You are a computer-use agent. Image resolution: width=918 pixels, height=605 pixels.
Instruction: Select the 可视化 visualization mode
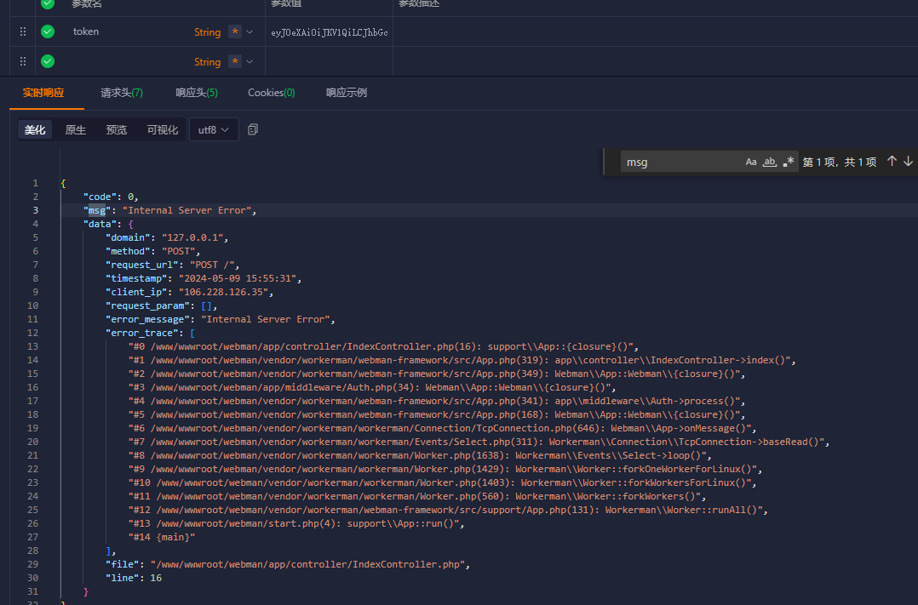point(162,130)
